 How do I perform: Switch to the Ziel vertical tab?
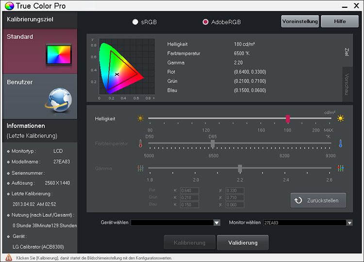pyautogui.click(x=347, y=52)
